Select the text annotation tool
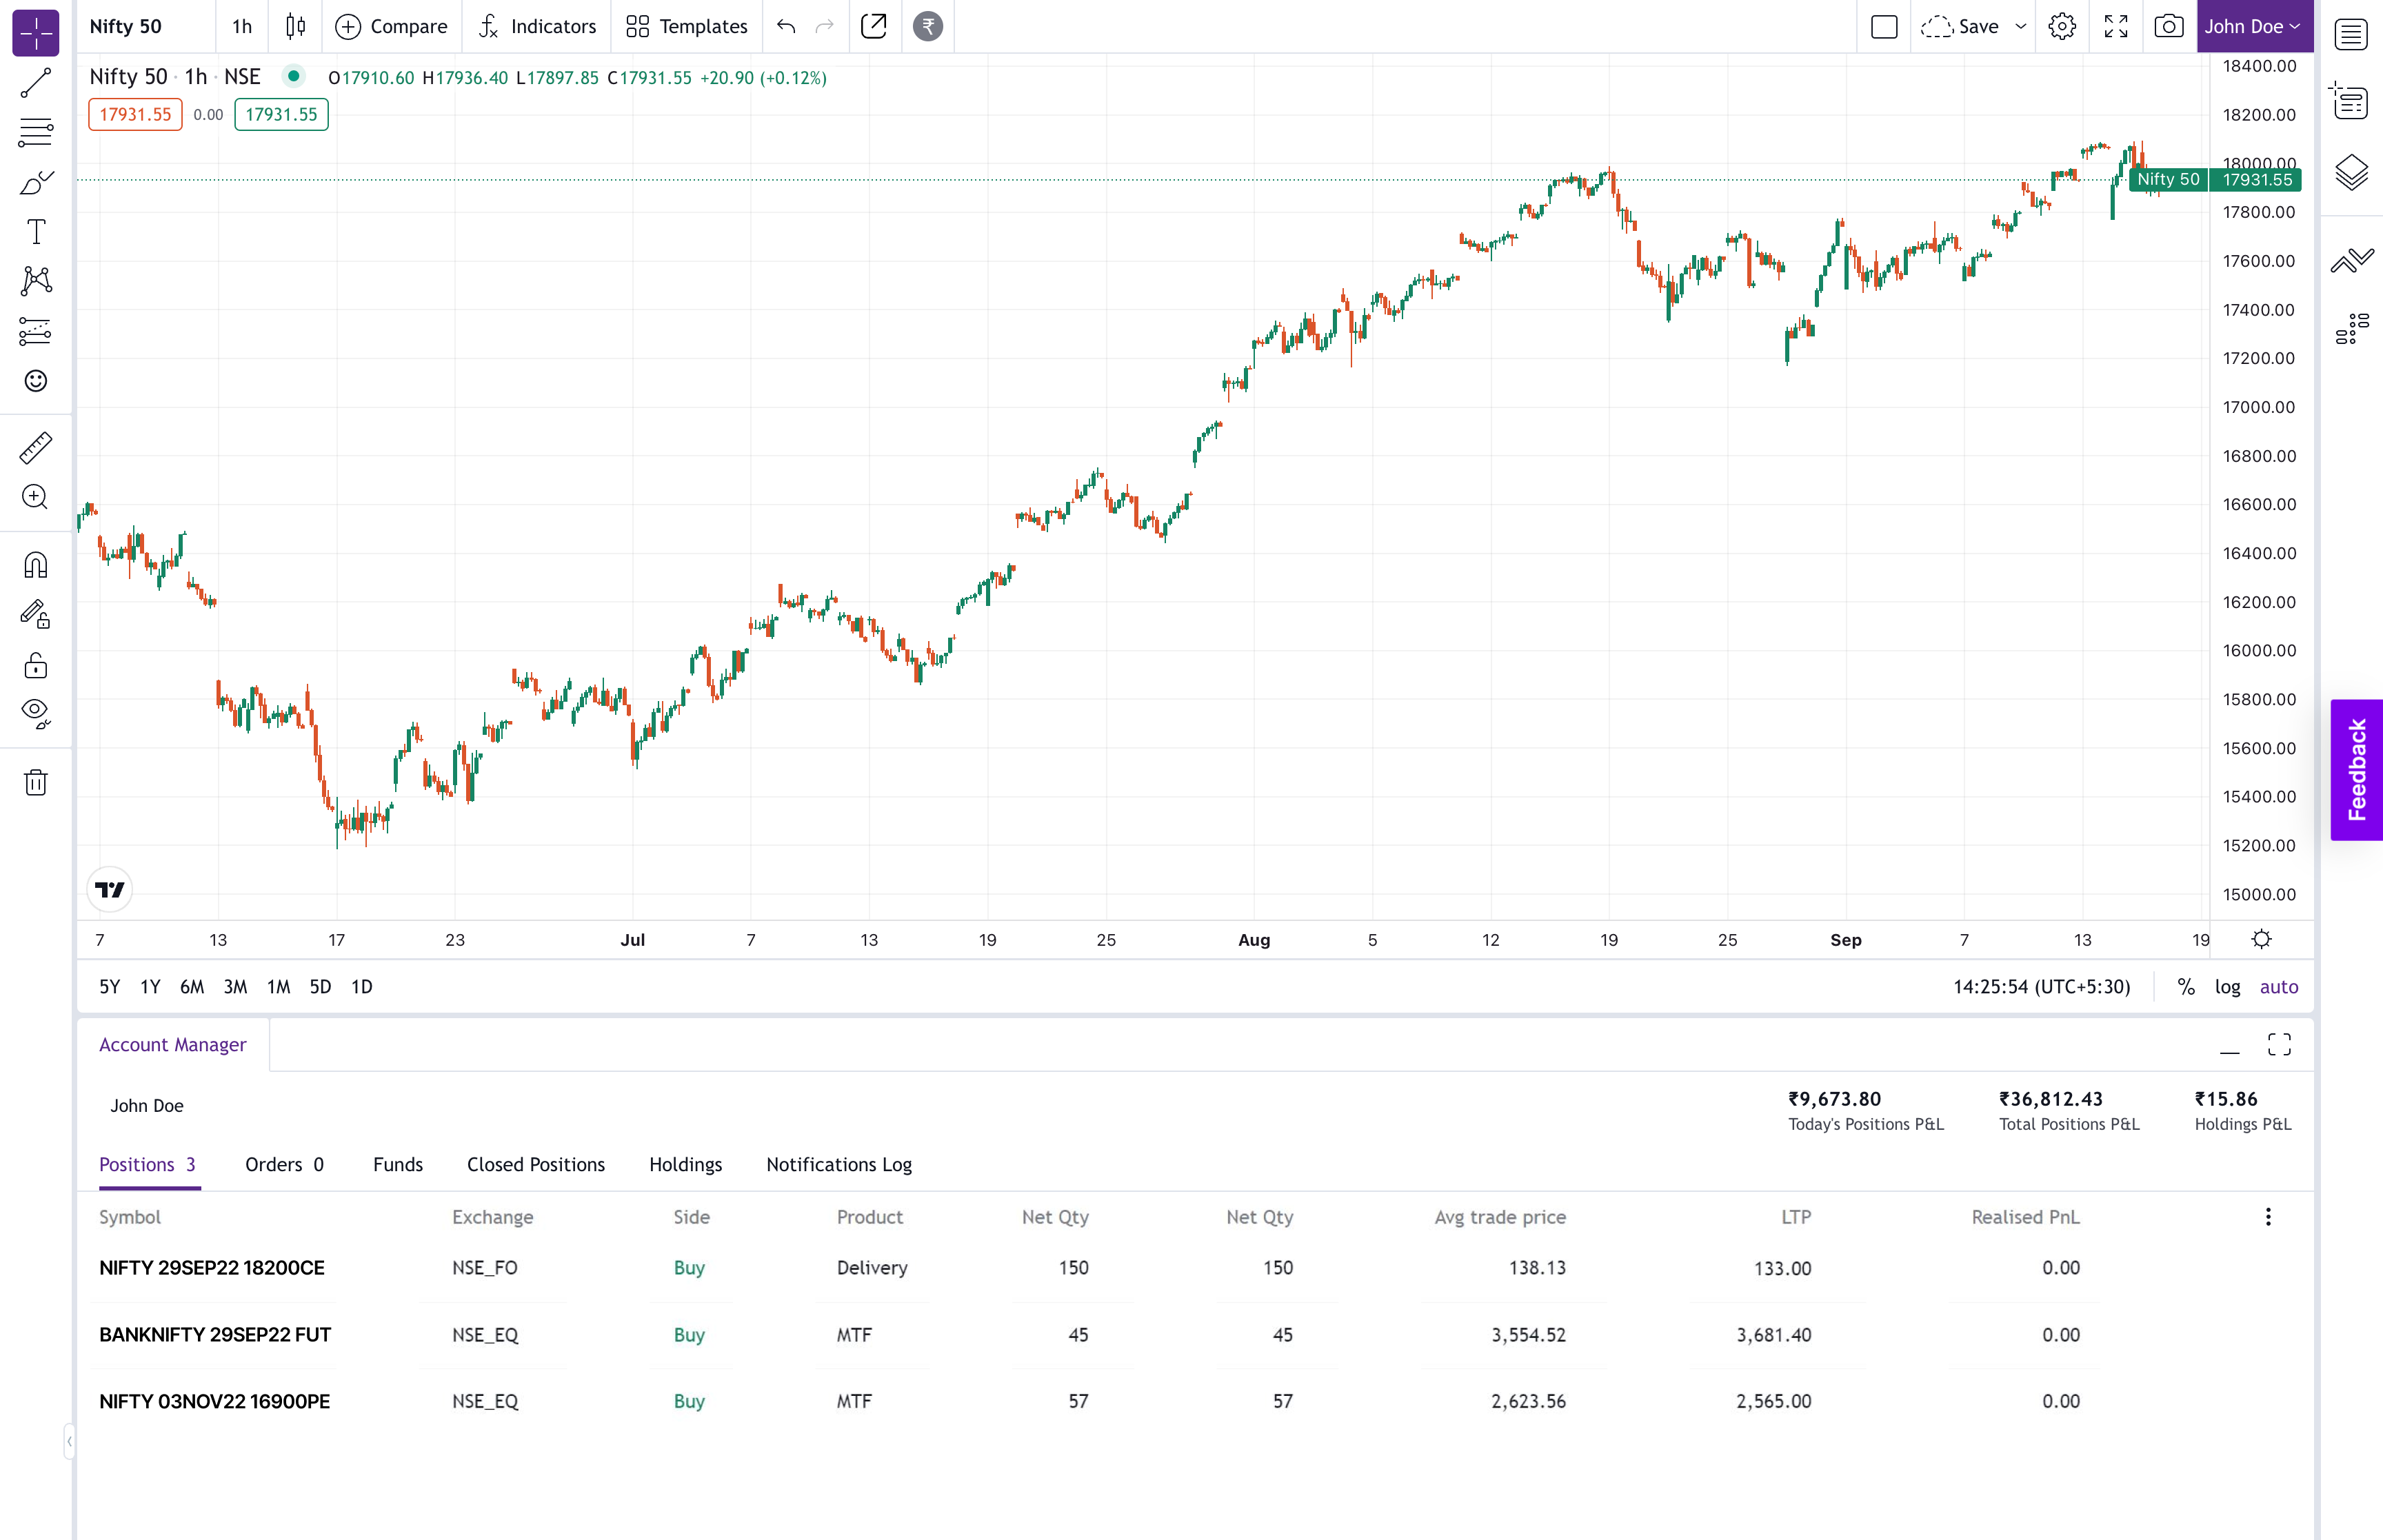Image resolution: width=2383 pixels, height=1540 pixels. coord(33,231)
